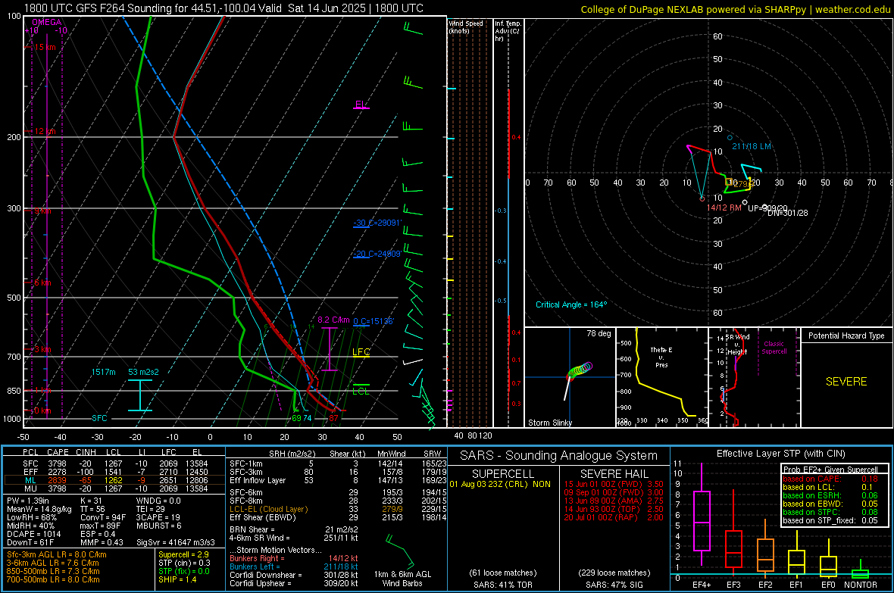894x593 pixels.
Task: Click the purple 'Classic Supercell' label
Action: pos(774,348)
